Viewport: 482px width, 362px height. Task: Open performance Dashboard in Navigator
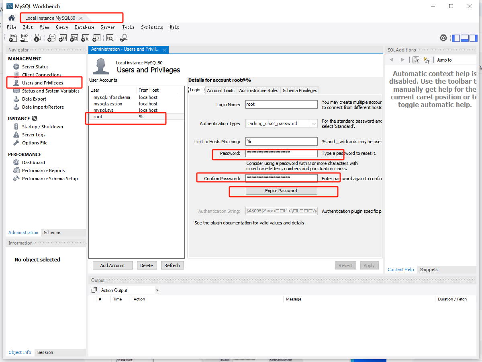click(33, 162)
